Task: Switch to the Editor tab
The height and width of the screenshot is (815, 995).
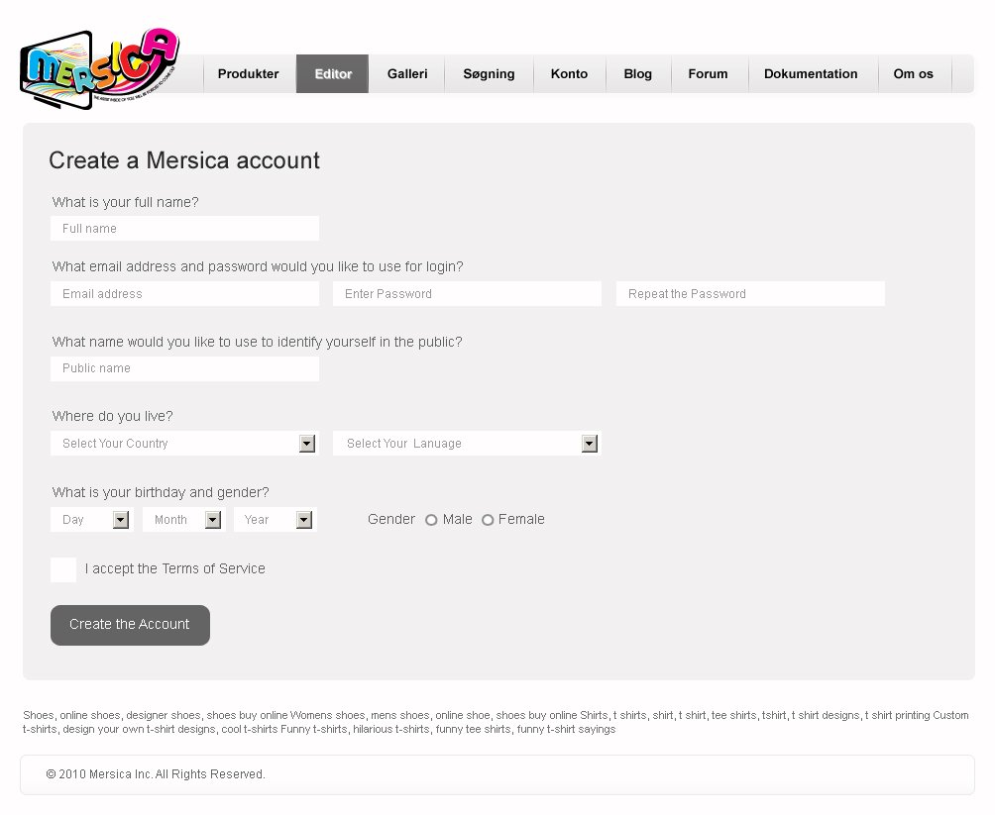Action: (x=333, y=73)
